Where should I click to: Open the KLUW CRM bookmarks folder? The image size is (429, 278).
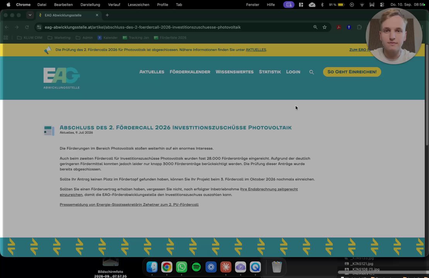[30, 38]
